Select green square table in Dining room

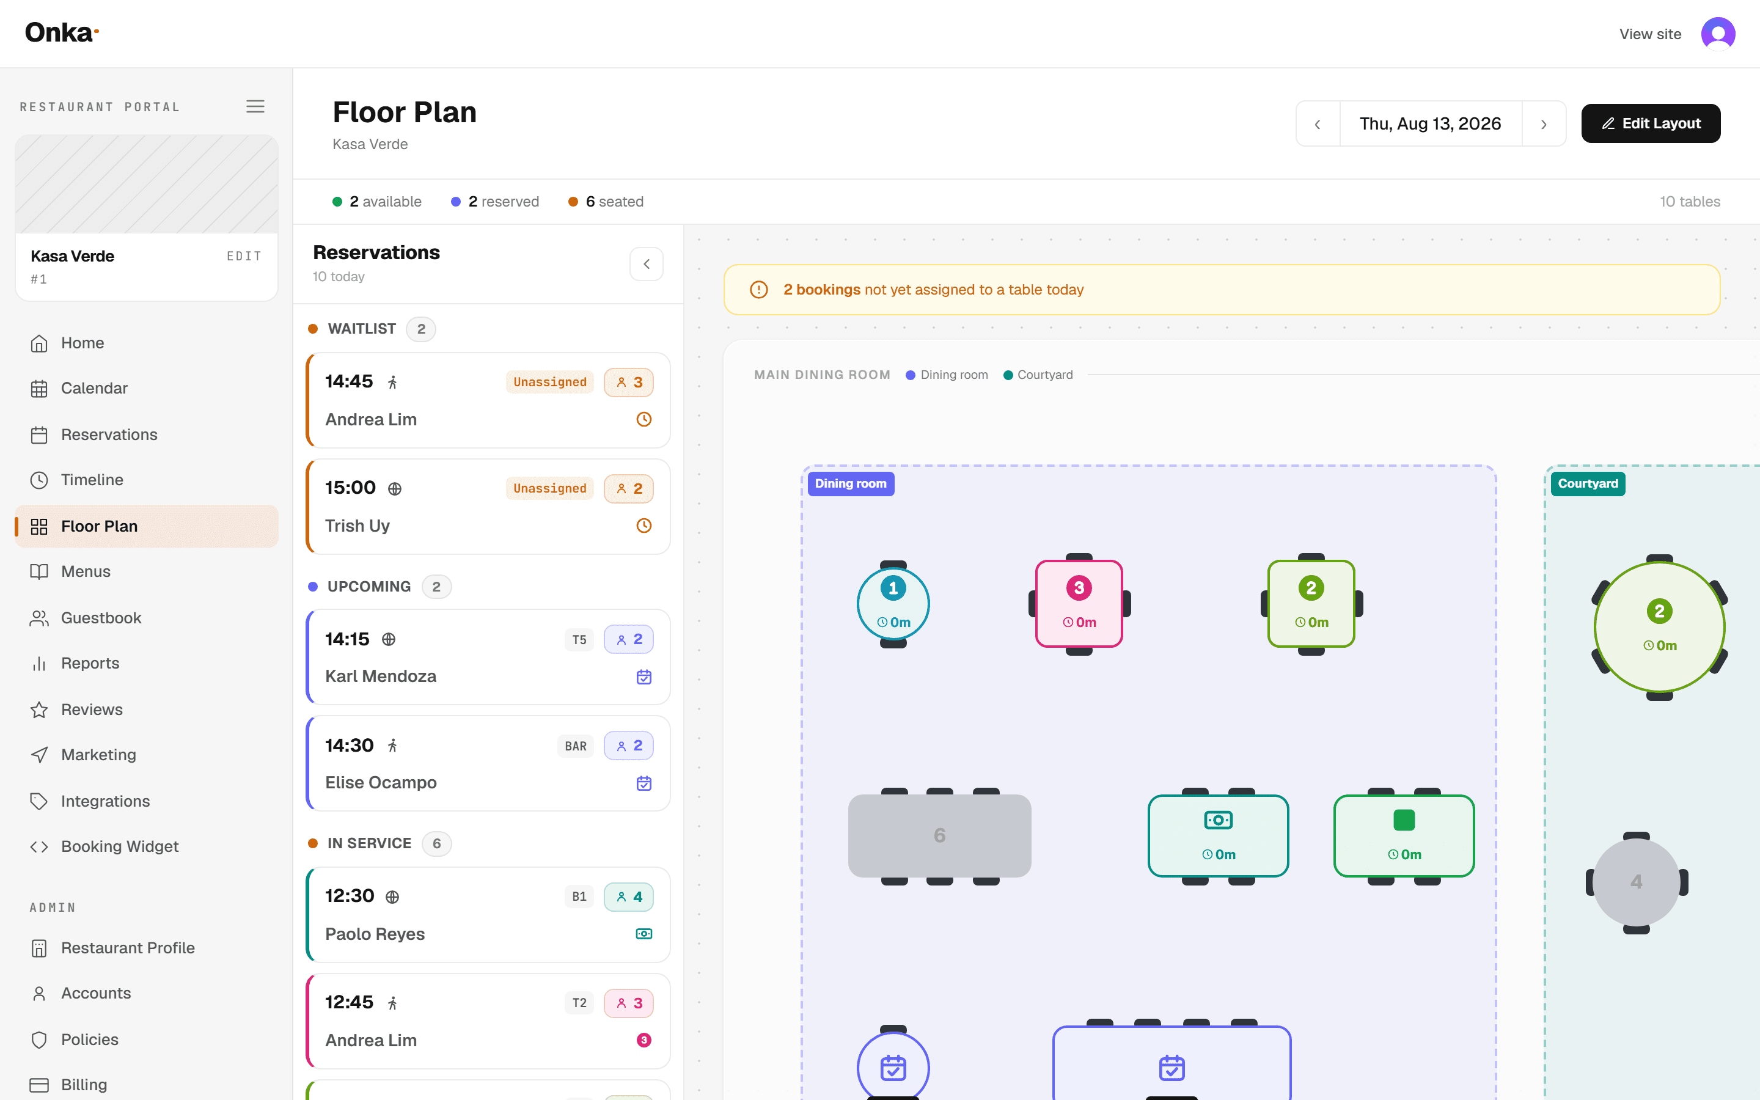tap(1311, 604)
